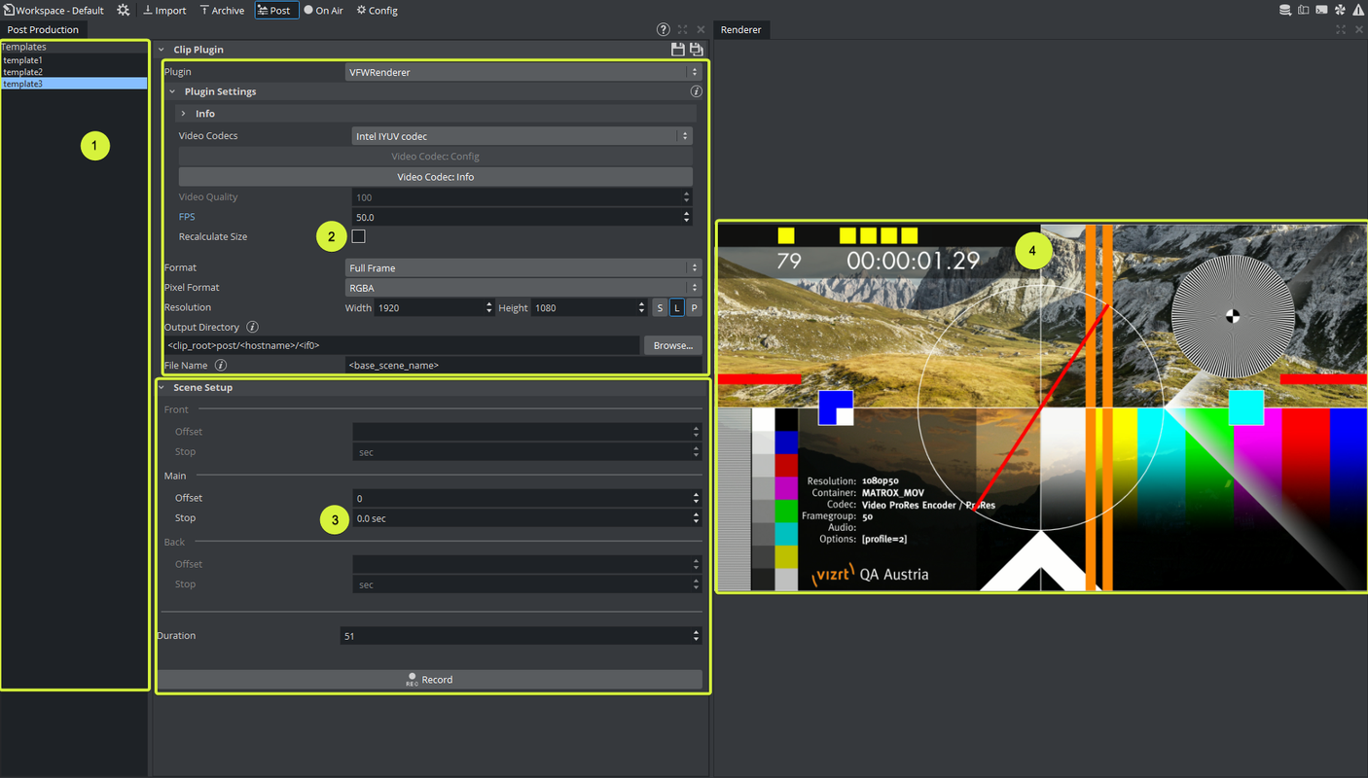Enable the Recalculate Size checkbox

(358, 236)
